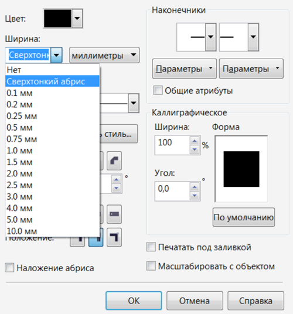Choose Нет in the width list
The image size is (293, 314).
click(x=52, y=70)
